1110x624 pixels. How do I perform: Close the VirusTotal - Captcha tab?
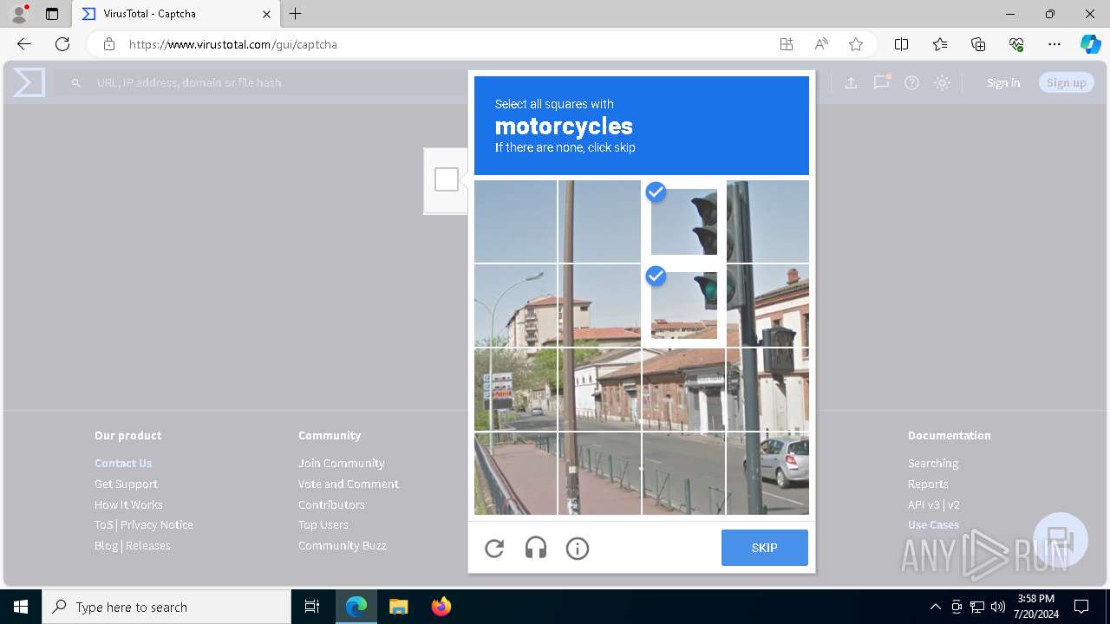pos(267,14)
